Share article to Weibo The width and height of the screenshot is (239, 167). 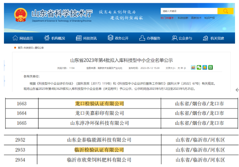point(193,68)
